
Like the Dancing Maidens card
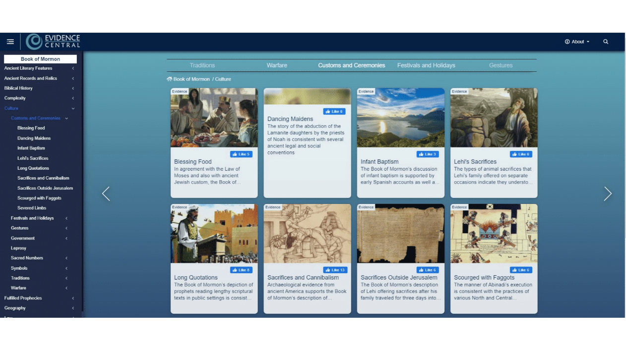[334, 112]
